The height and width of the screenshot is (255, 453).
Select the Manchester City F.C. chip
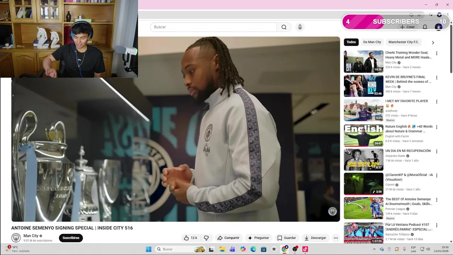403,42
